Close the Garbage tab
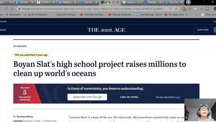216x122 pixels. [x=160, y=2]
